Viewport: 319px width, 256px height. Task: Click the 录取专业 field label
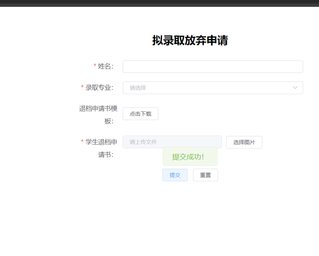click(99, 88)
